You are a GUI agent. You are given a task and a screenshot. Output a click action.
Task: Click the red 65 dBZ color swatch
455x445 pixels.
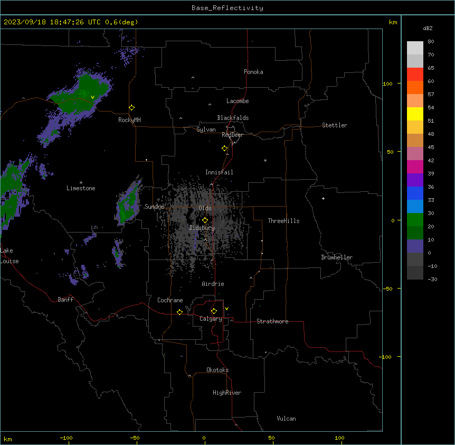(x=415, y=74)
